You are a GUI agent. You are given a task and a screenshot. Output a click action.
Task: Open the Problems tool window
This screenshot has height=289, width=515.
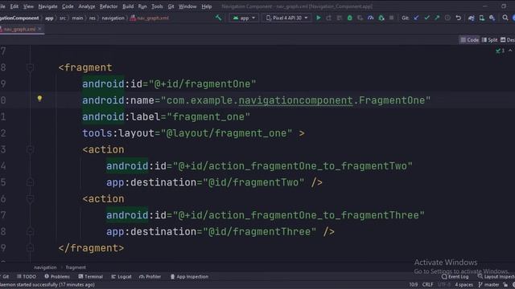57,276
